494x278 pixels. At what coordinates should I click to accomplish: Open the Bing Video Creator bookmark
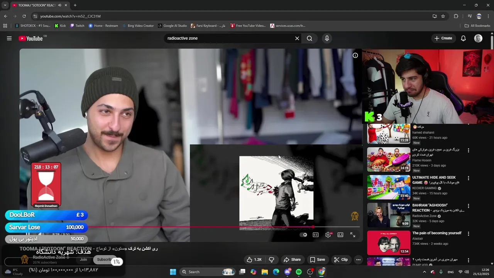tap(138, 26)
